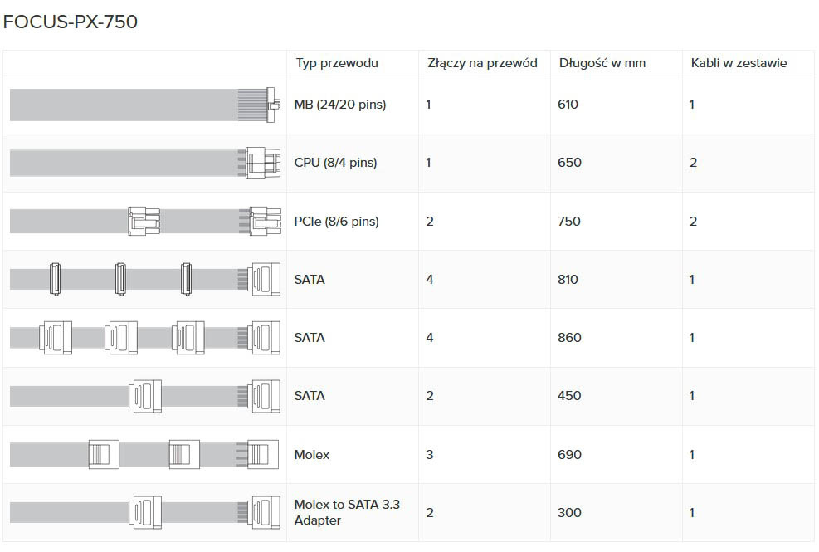Select the 'MB (24/20 pins)' text cell
The height and width of the screenshot is (552, 819).
[340, 105]
